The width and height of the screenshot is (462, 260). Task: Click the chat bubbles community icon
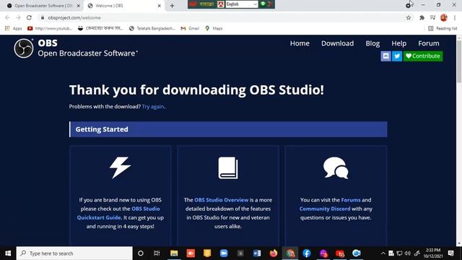[336, 168]
